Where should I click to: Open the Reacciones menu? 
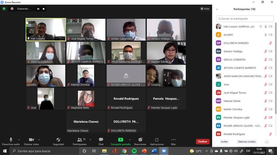click(x=140, y=140)
